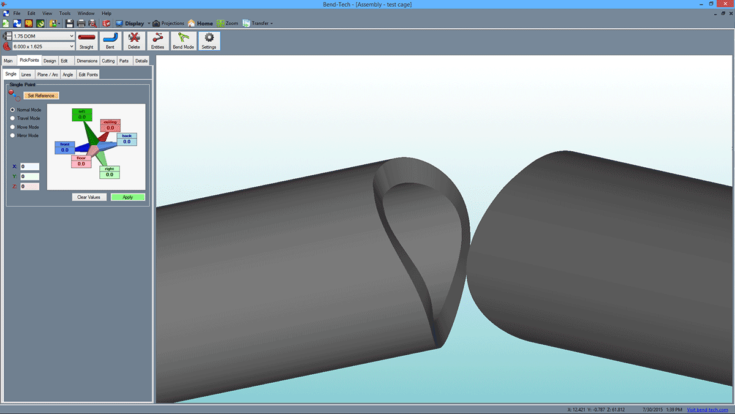
Task: Open the dropdown beside the colorful person icon
Action: [x=59, y=23]
